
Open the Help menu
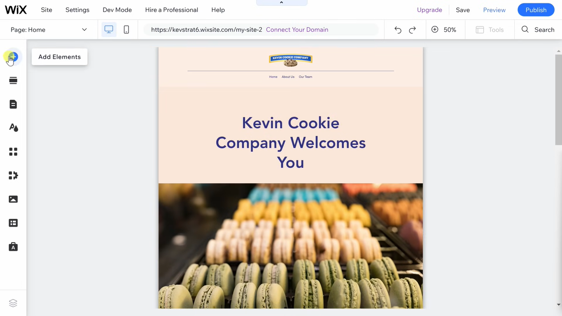point(218,10)
